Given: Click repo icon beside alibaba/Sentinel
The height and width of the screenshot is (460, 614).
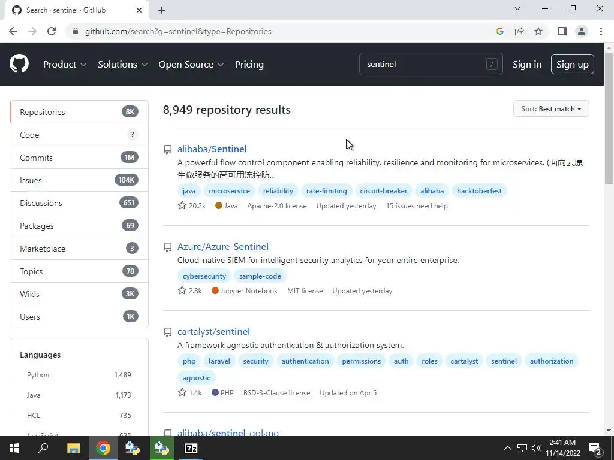Looking at the screenshot, I should [x=168, y=149].
